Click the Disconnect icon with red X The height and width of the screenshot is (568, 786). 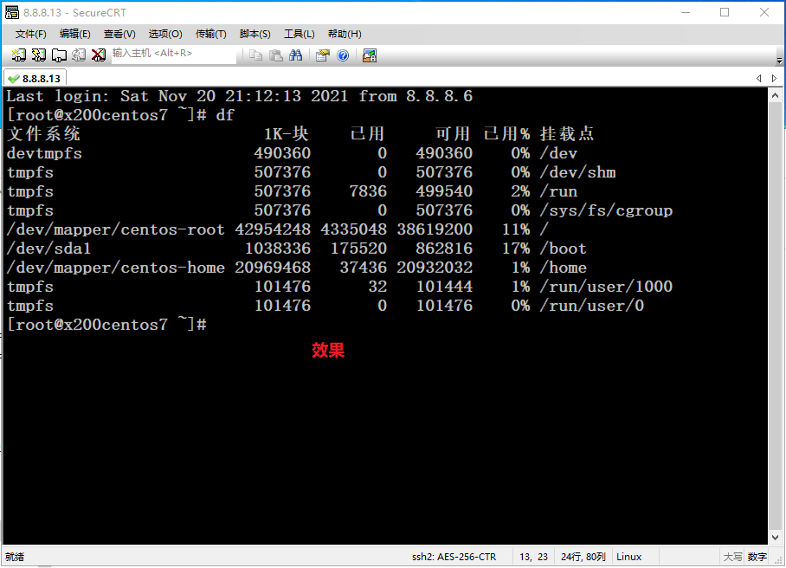point(99,55)
